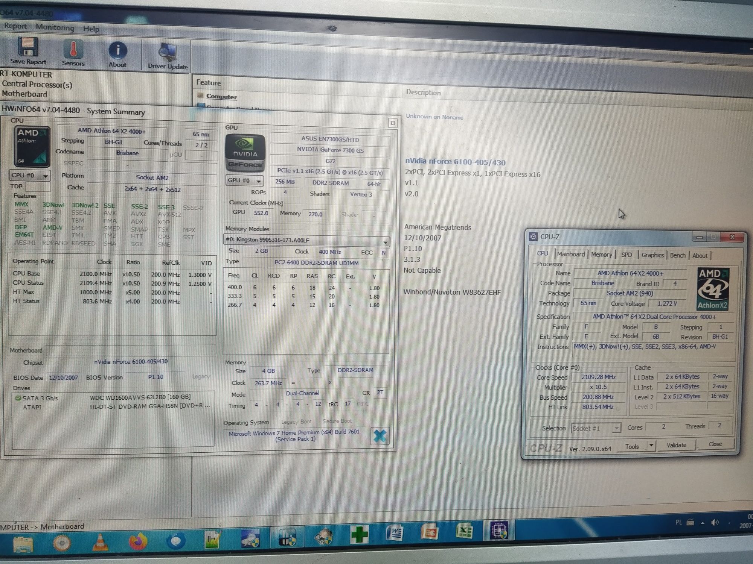Open PowerPoint from the taskbar
753x564 pixels.
pos(429,532)
